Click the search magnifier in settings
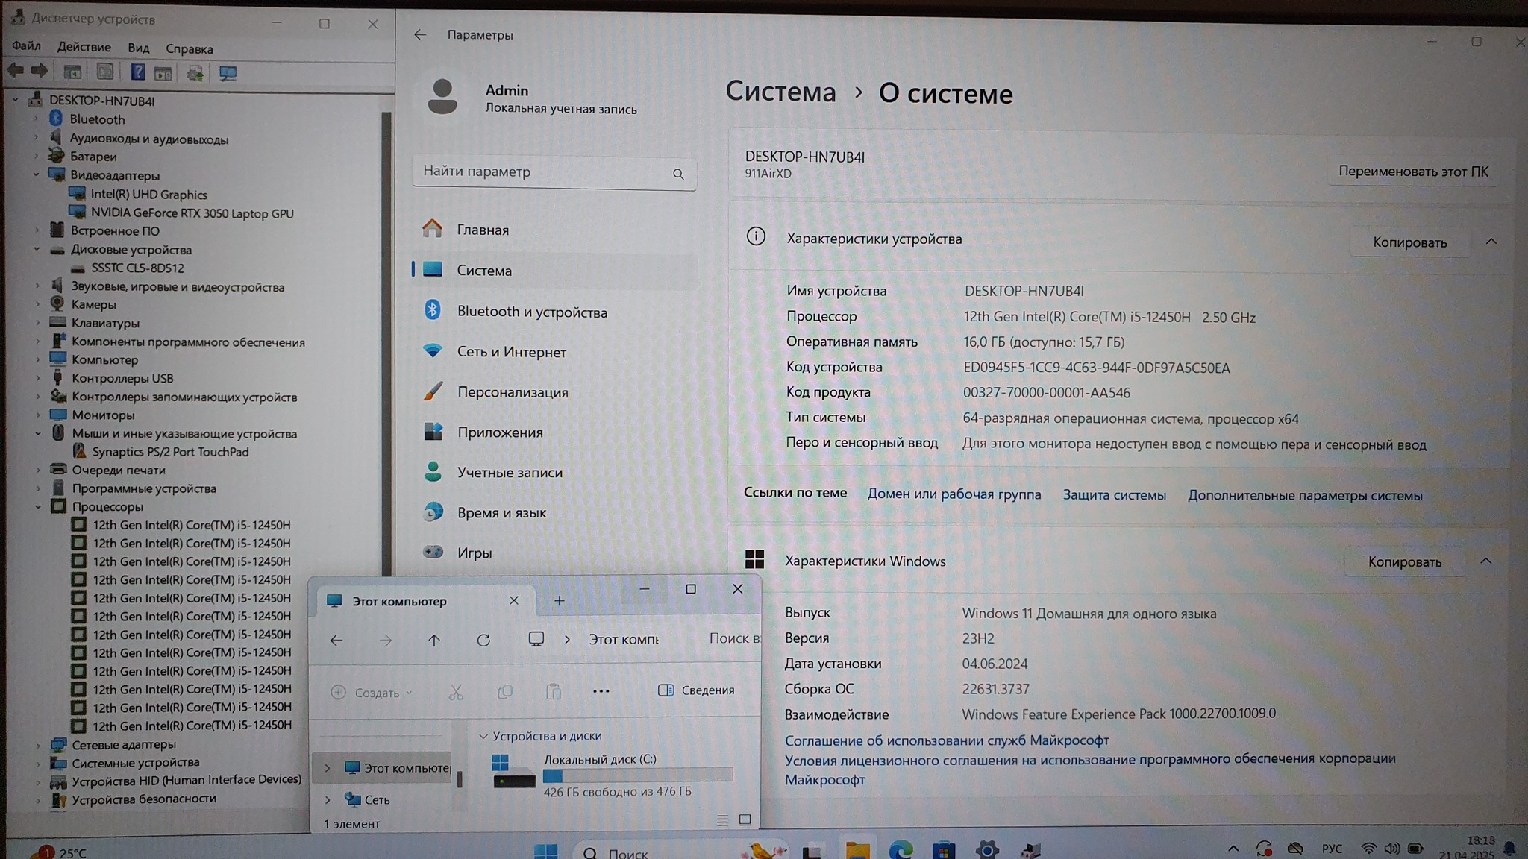1528x859 pixels. [x=678, y=174]
